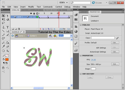Toggle lock all layers padlock icon
This screenshot has height=90, width=125.
pyautogui.click(x=34, y=13)
